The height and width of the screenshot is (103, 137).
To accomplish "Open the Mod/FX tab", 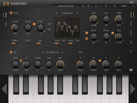I will 131,33.
